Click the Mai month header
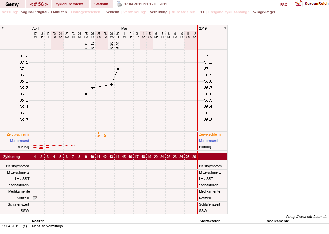The image size is (329, 234). tap(124, 28)
